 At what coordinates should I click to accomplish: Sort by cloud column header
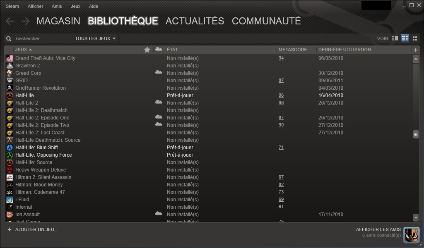[159, 49]
